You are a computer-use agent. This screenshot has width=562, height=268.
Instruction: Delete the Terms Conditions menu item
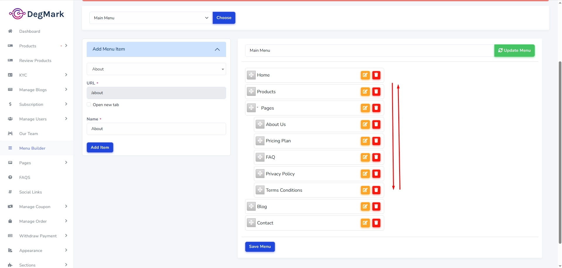tap(376, 190)
